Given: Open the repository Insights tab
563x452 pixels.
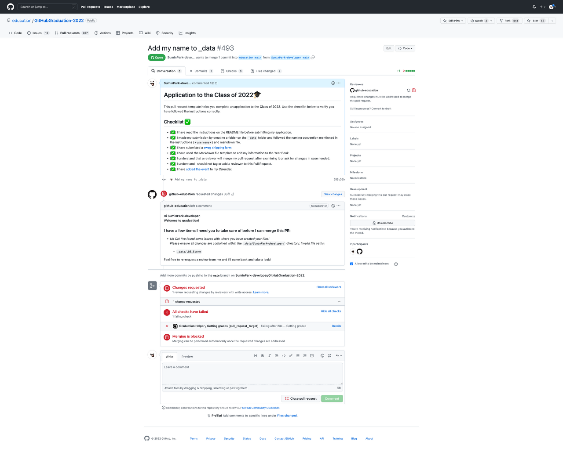Looking at the screenshot, I should (187, 33).
